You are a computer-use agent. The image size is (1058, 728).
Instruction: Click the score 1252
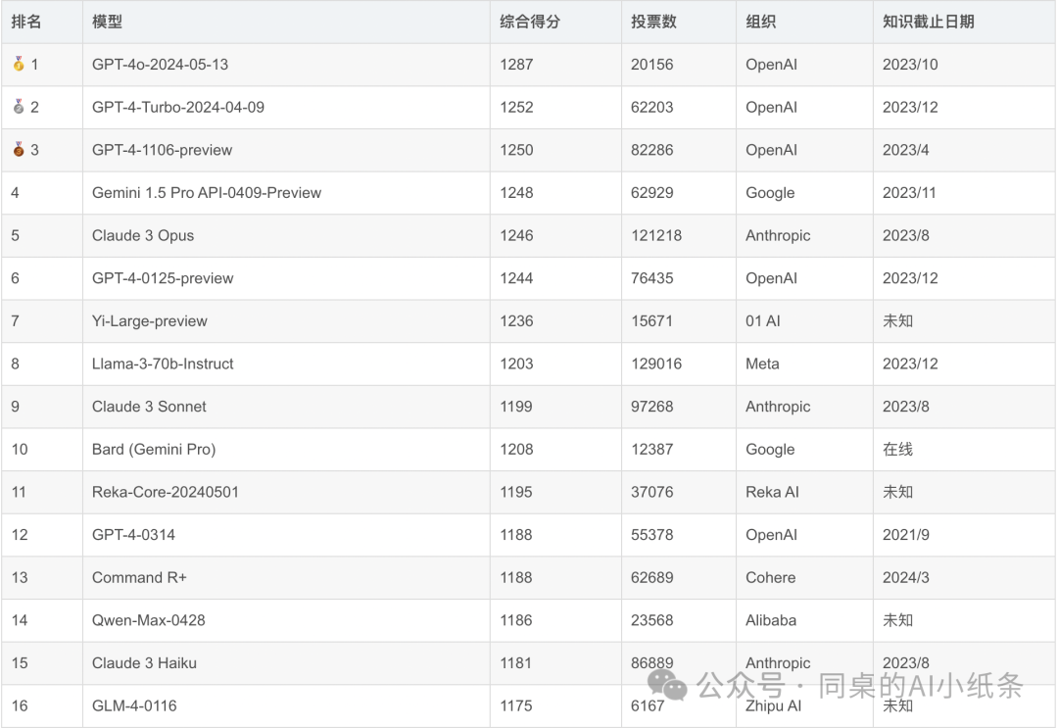pyautogui.click(x=516, y=107)
